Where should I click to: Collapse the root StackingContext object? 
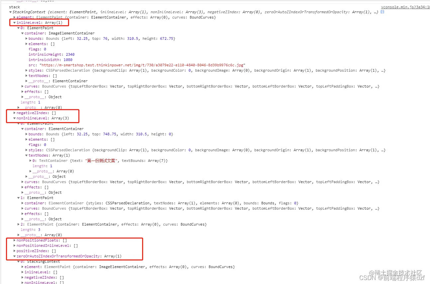pyautogui.click(x=10, y=12)
